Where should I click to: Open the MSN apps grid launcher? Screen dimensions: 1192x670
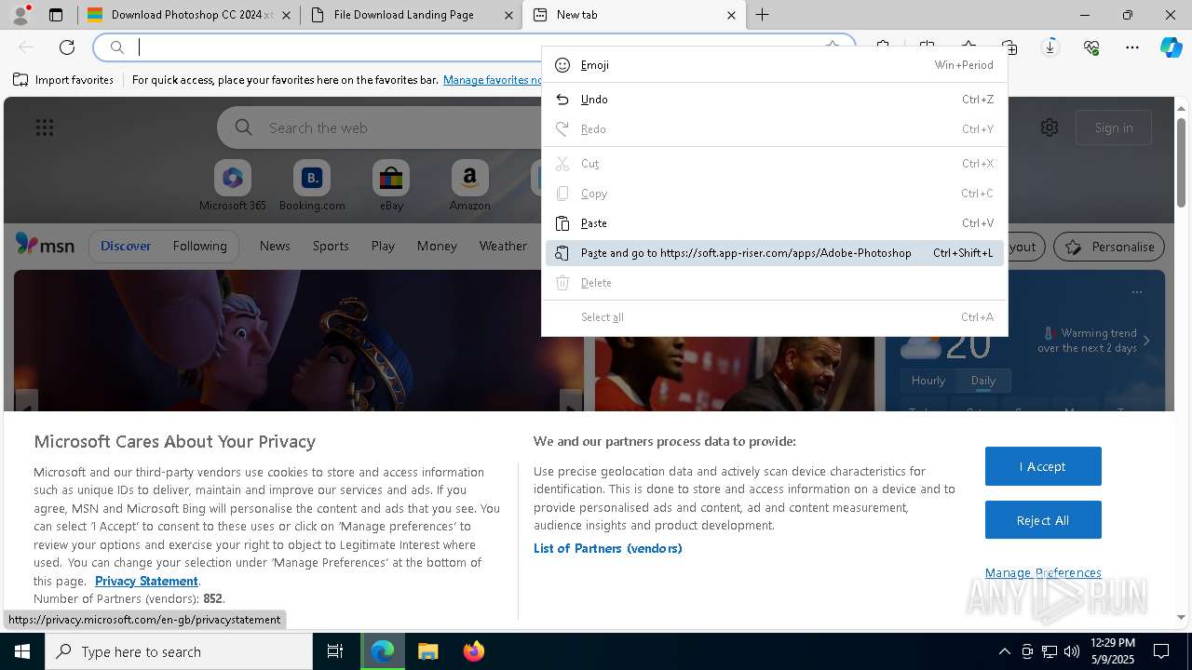click(x=45, y=127)
